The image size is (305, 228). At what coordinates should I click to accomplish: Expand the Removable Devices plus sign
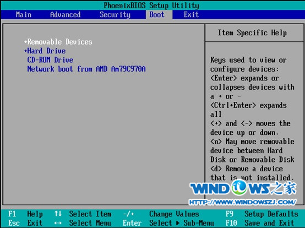pyautogui.click(x=25, y=42)
